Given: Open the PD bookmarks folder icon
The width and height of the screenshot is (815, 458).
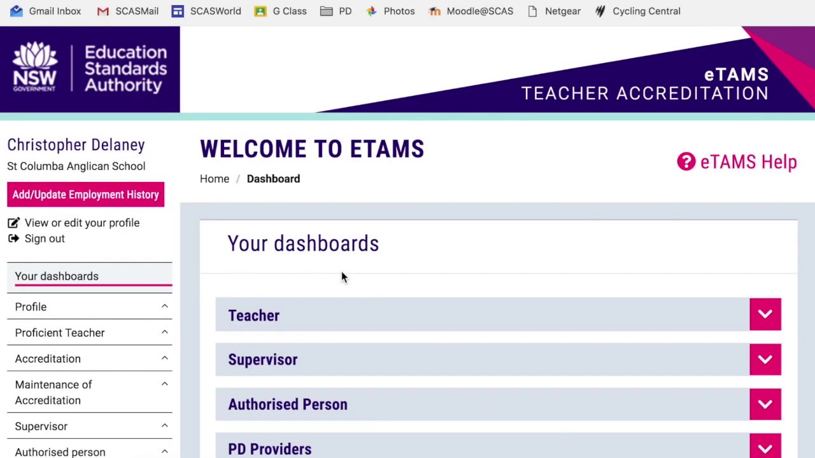Looking at the screenshot, I should (x=326, y=11).
